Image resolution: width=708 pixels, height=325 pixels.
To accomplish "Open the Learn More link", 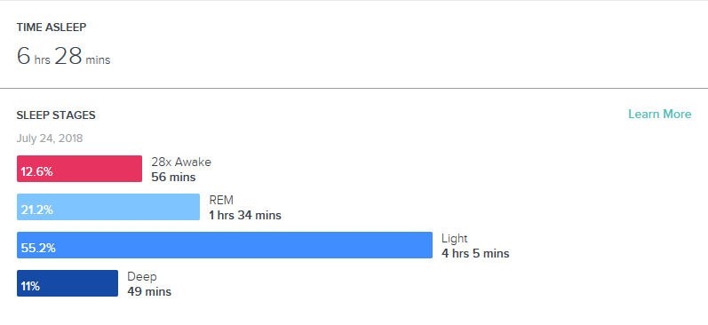I will coord(660,115).
